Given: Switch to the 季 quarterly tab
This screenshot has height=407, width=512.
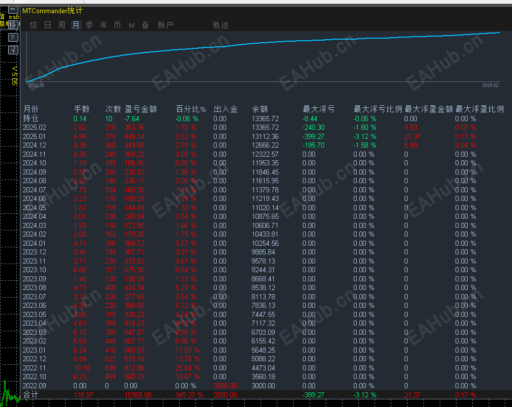Looking at the screenshot, I should click(90, 25).
